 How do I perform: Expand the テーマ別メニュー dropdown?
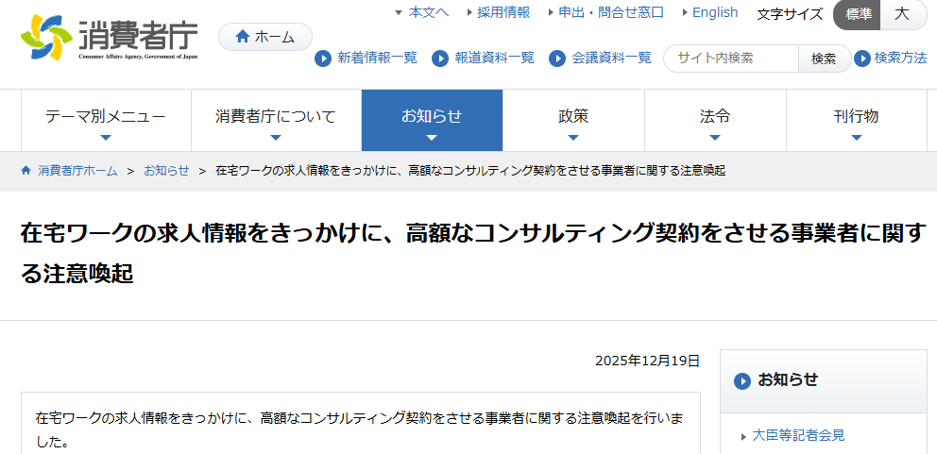point(106,120)
